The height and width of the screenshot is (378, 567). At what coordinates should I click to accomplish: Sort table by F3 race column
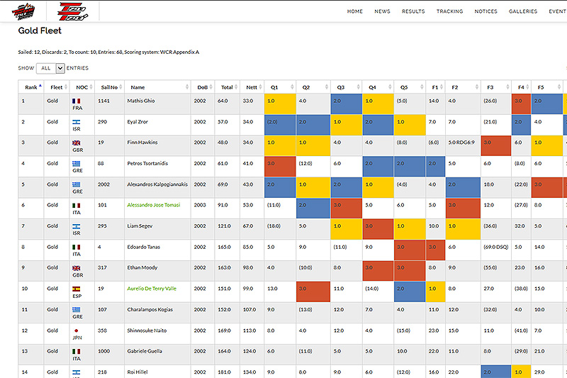(x=495, y=87)
